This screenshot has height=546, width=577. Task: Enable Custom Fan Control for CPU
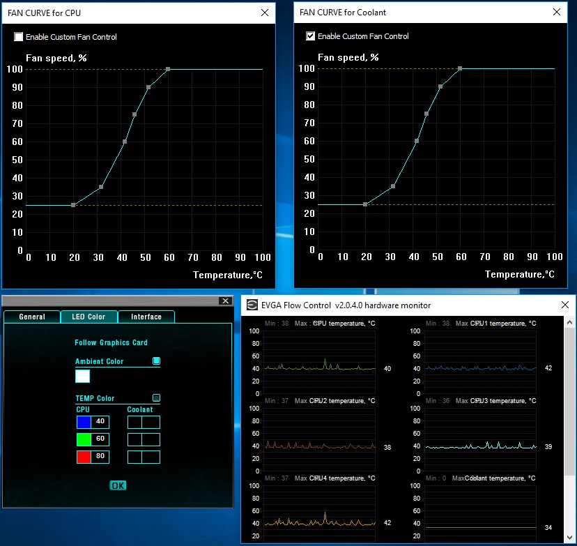(19, 37)
